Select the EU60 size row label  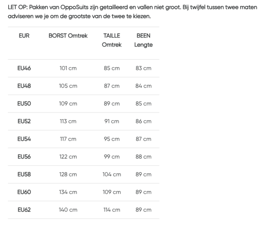coord(24,192)
